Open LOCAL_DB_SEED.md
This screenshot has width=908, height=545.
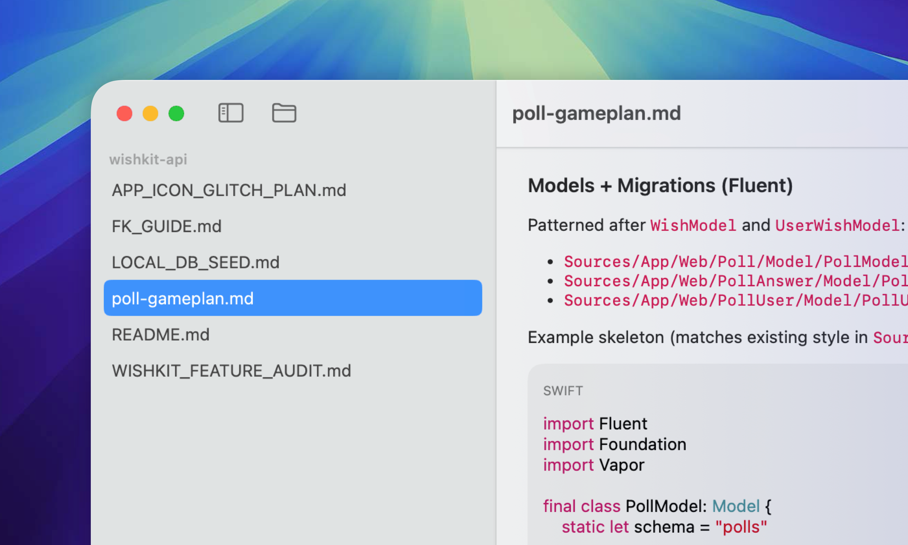(196, 262)
